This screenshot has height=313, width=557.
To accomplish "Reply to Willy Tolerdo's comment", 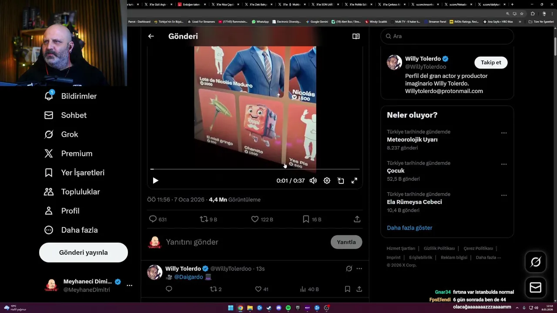I will coord(169,289).
